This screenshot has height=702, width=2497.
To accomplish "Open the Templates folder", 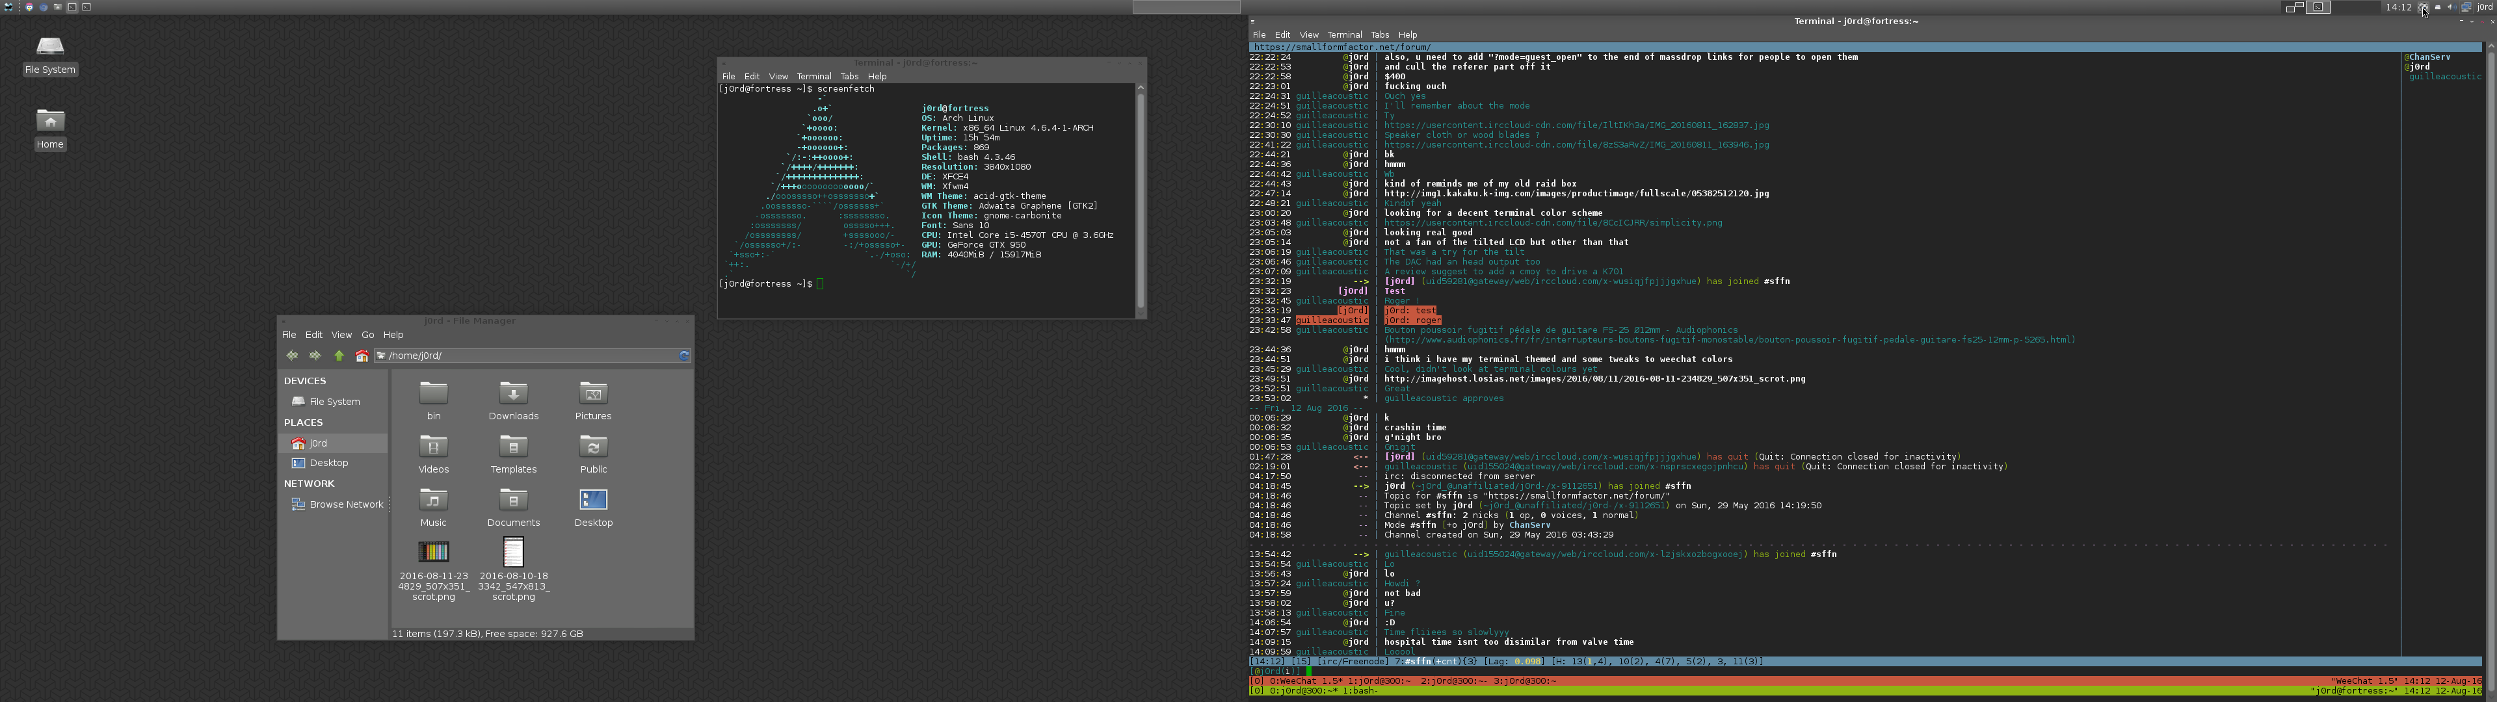I will click(x=514, y=454).
